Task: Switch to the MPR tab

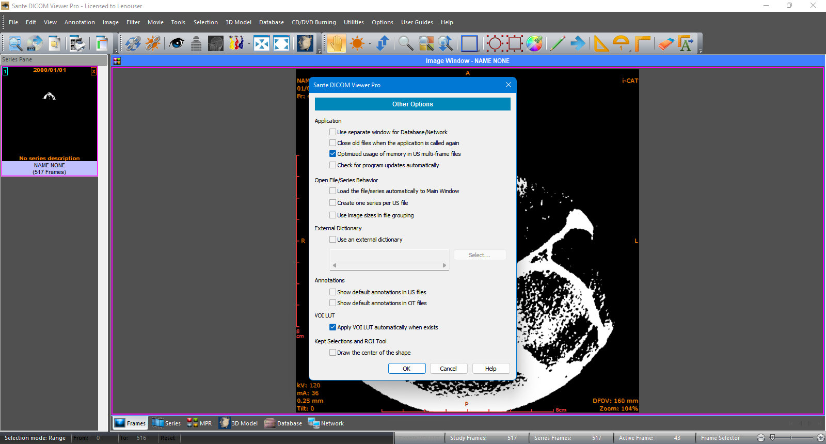Action: [x=200, y=423]
